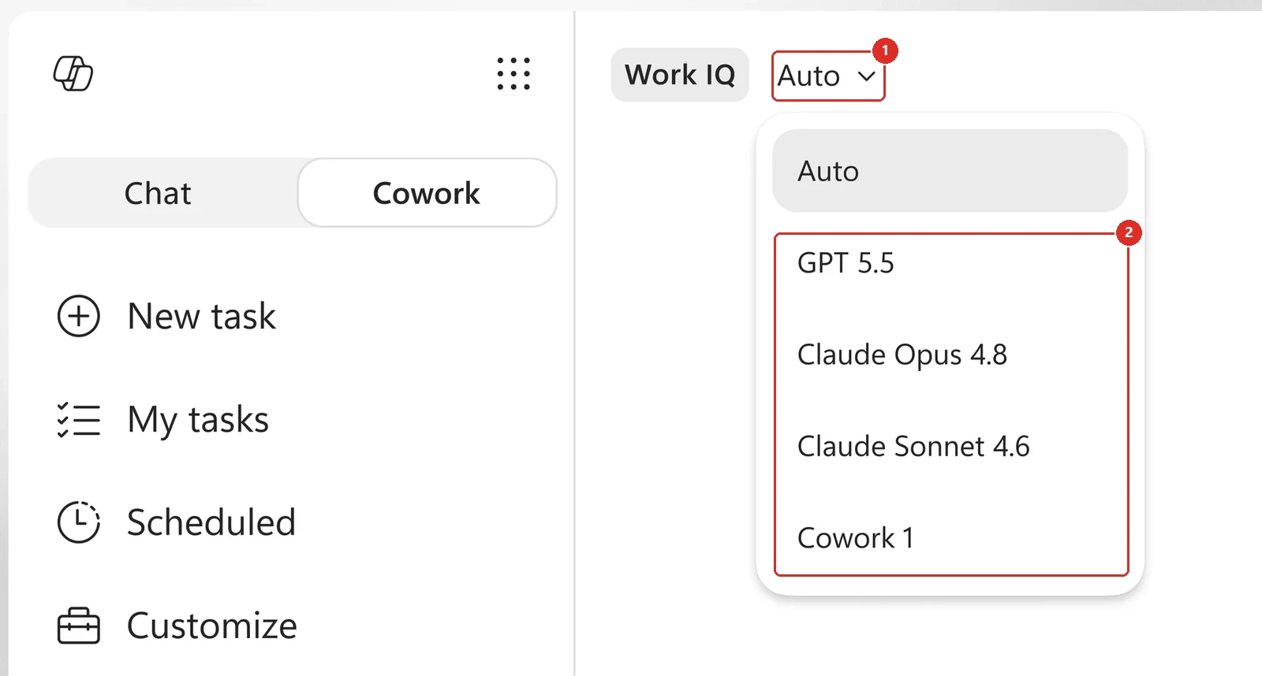1262x676 pixels.
Task: Open the apps grid launcher icon
Action: point(513,74)
